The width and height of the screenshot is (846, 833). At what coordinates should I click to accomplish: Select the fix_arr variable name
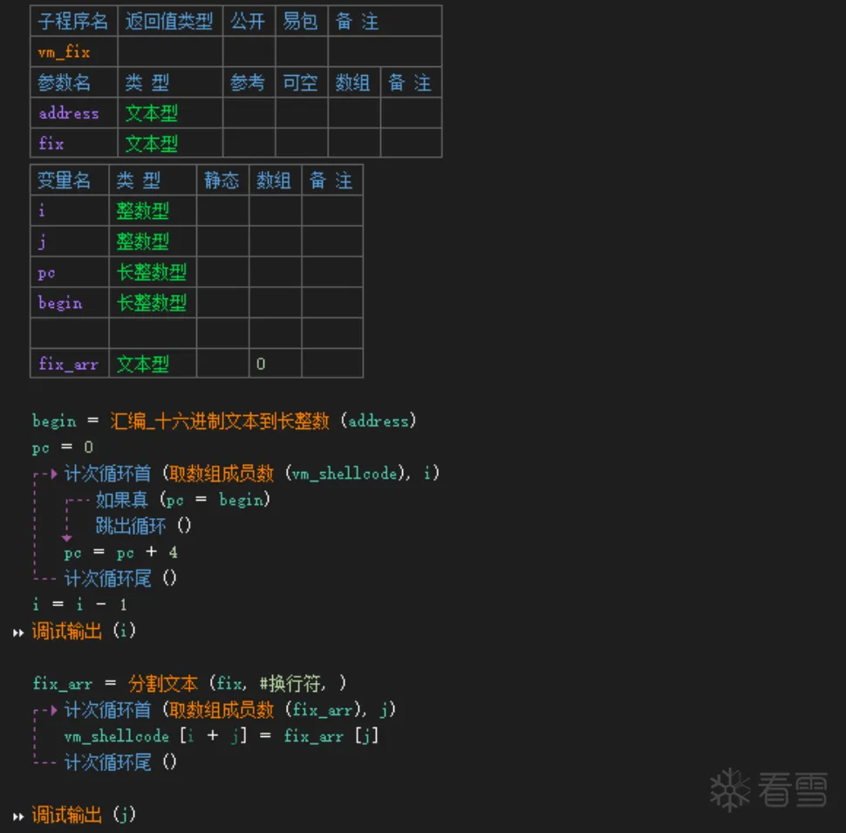click(x=68, y=365)
